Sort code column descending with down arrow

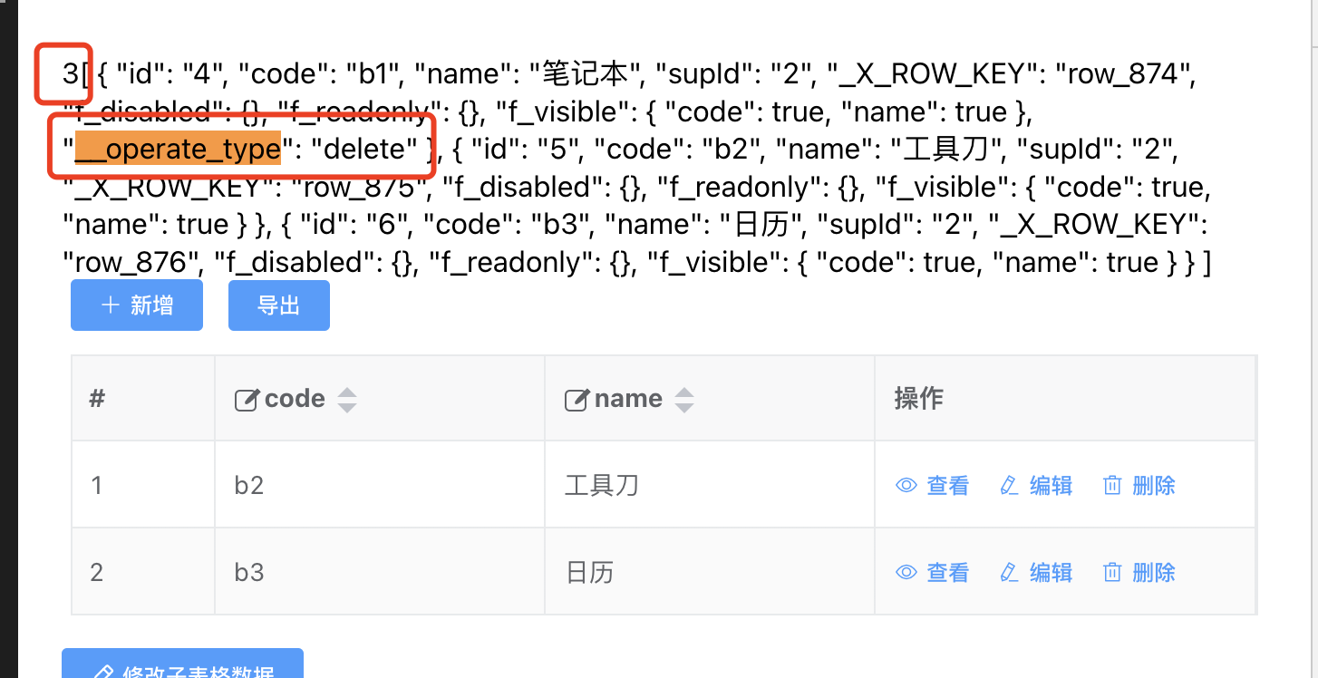tap(346, 408)
